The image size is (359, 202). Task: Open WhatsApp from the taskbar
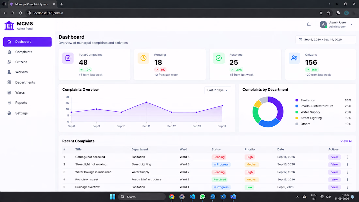click(202, 197)
